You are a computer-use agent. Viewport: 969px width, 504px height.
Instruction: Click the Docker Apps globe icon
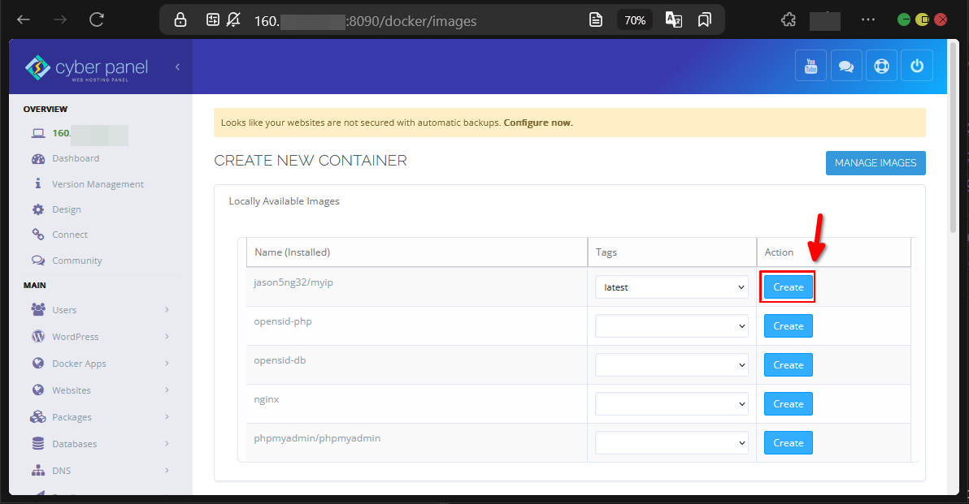pos(38,364)
